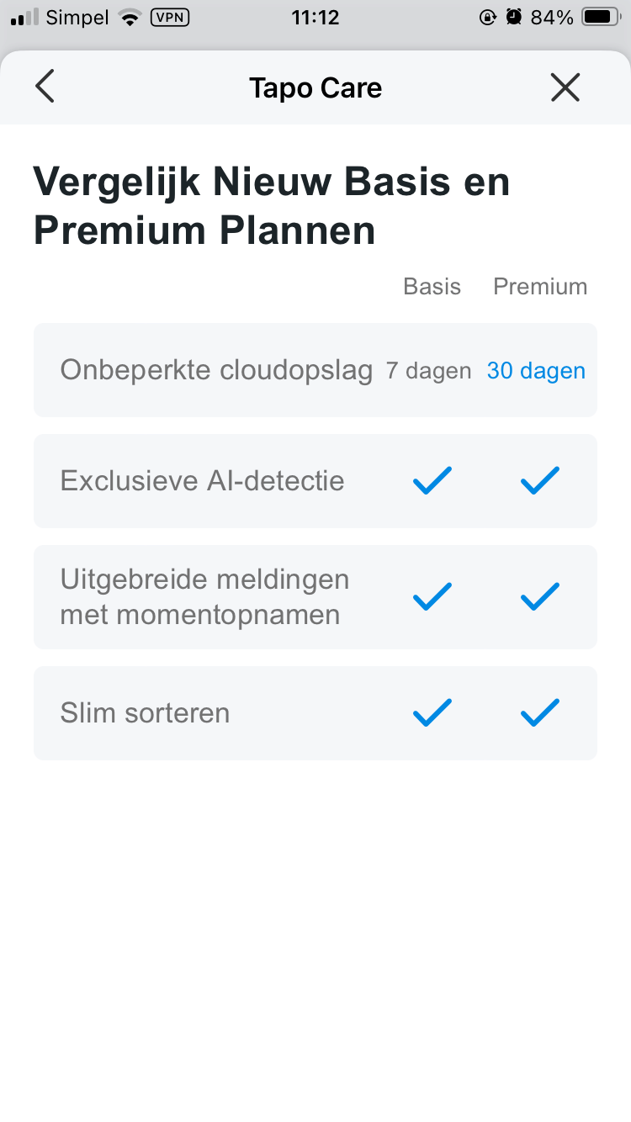Tap the battery icon in status bar
The width and height of the screenshot is (631, 1122).
tap(602, 18)
